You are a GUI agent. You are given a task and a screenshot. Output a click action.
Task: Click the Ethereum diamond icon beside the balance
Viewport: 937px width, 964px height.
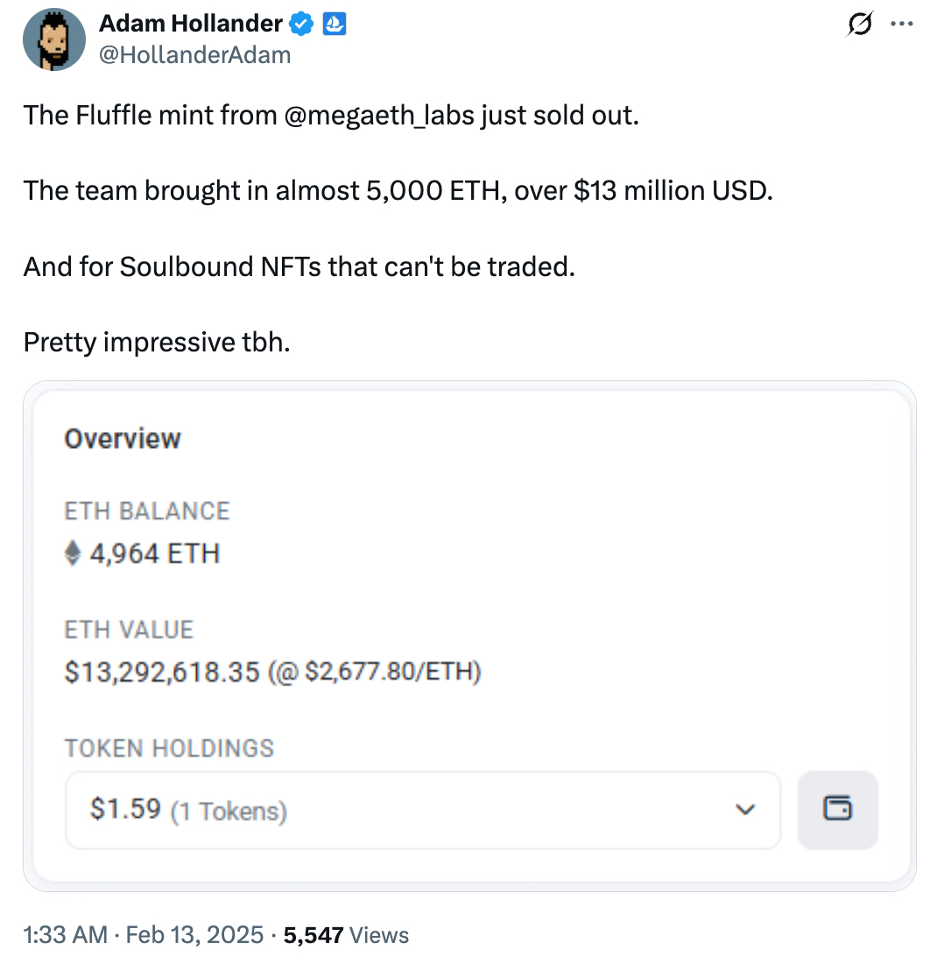coord(74,554)
